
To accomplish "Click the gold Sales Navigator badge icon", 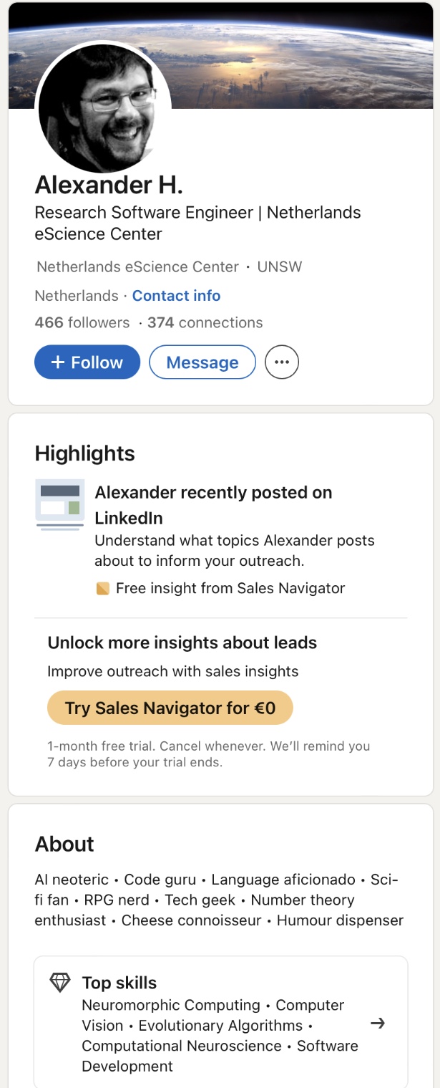I will tap(102, 589).
